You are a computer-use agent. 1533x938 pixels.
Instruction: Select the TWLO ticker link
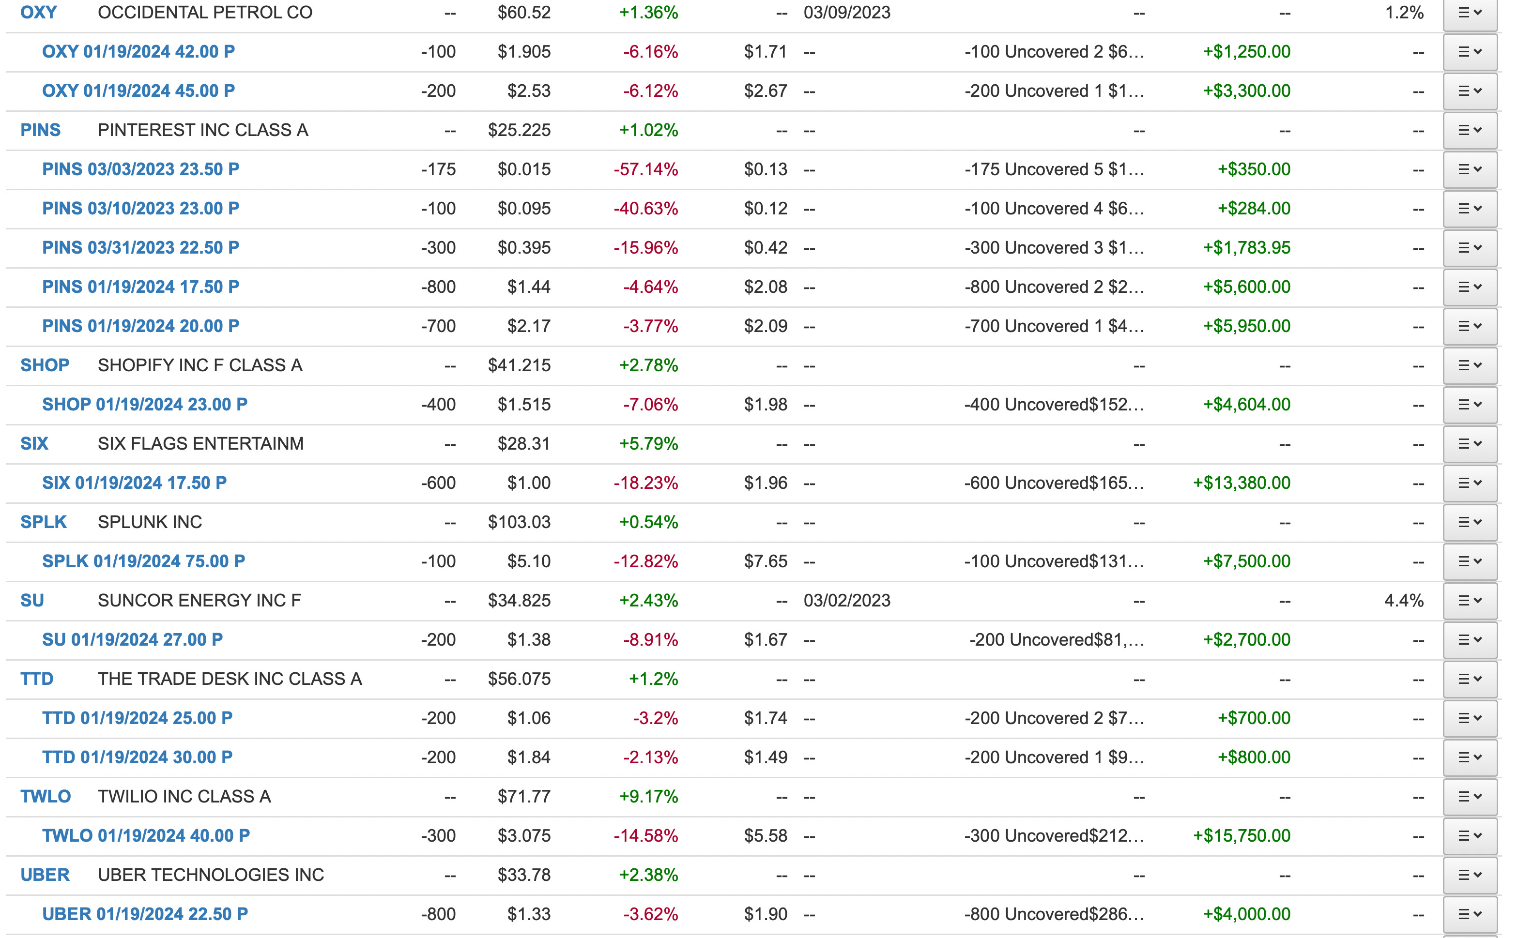(46, 797)
